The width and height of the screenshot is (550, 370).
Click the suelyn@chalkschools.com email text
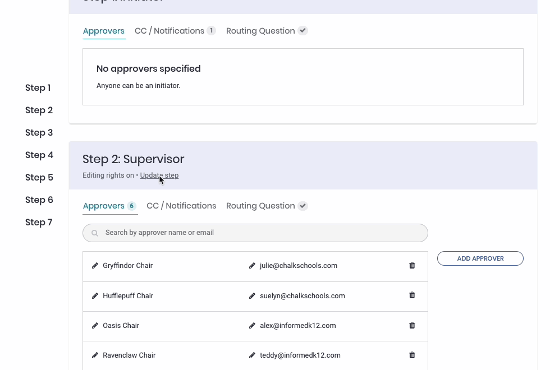(x=302, y=296)
